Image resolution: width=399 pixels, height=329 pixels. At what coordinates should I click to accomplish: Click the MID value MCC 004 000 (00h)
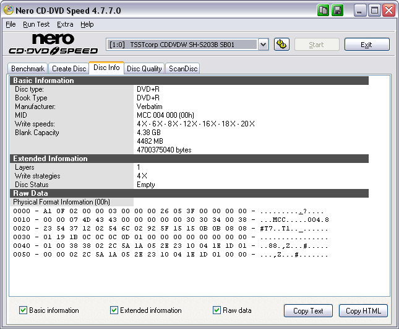point(165,115)
